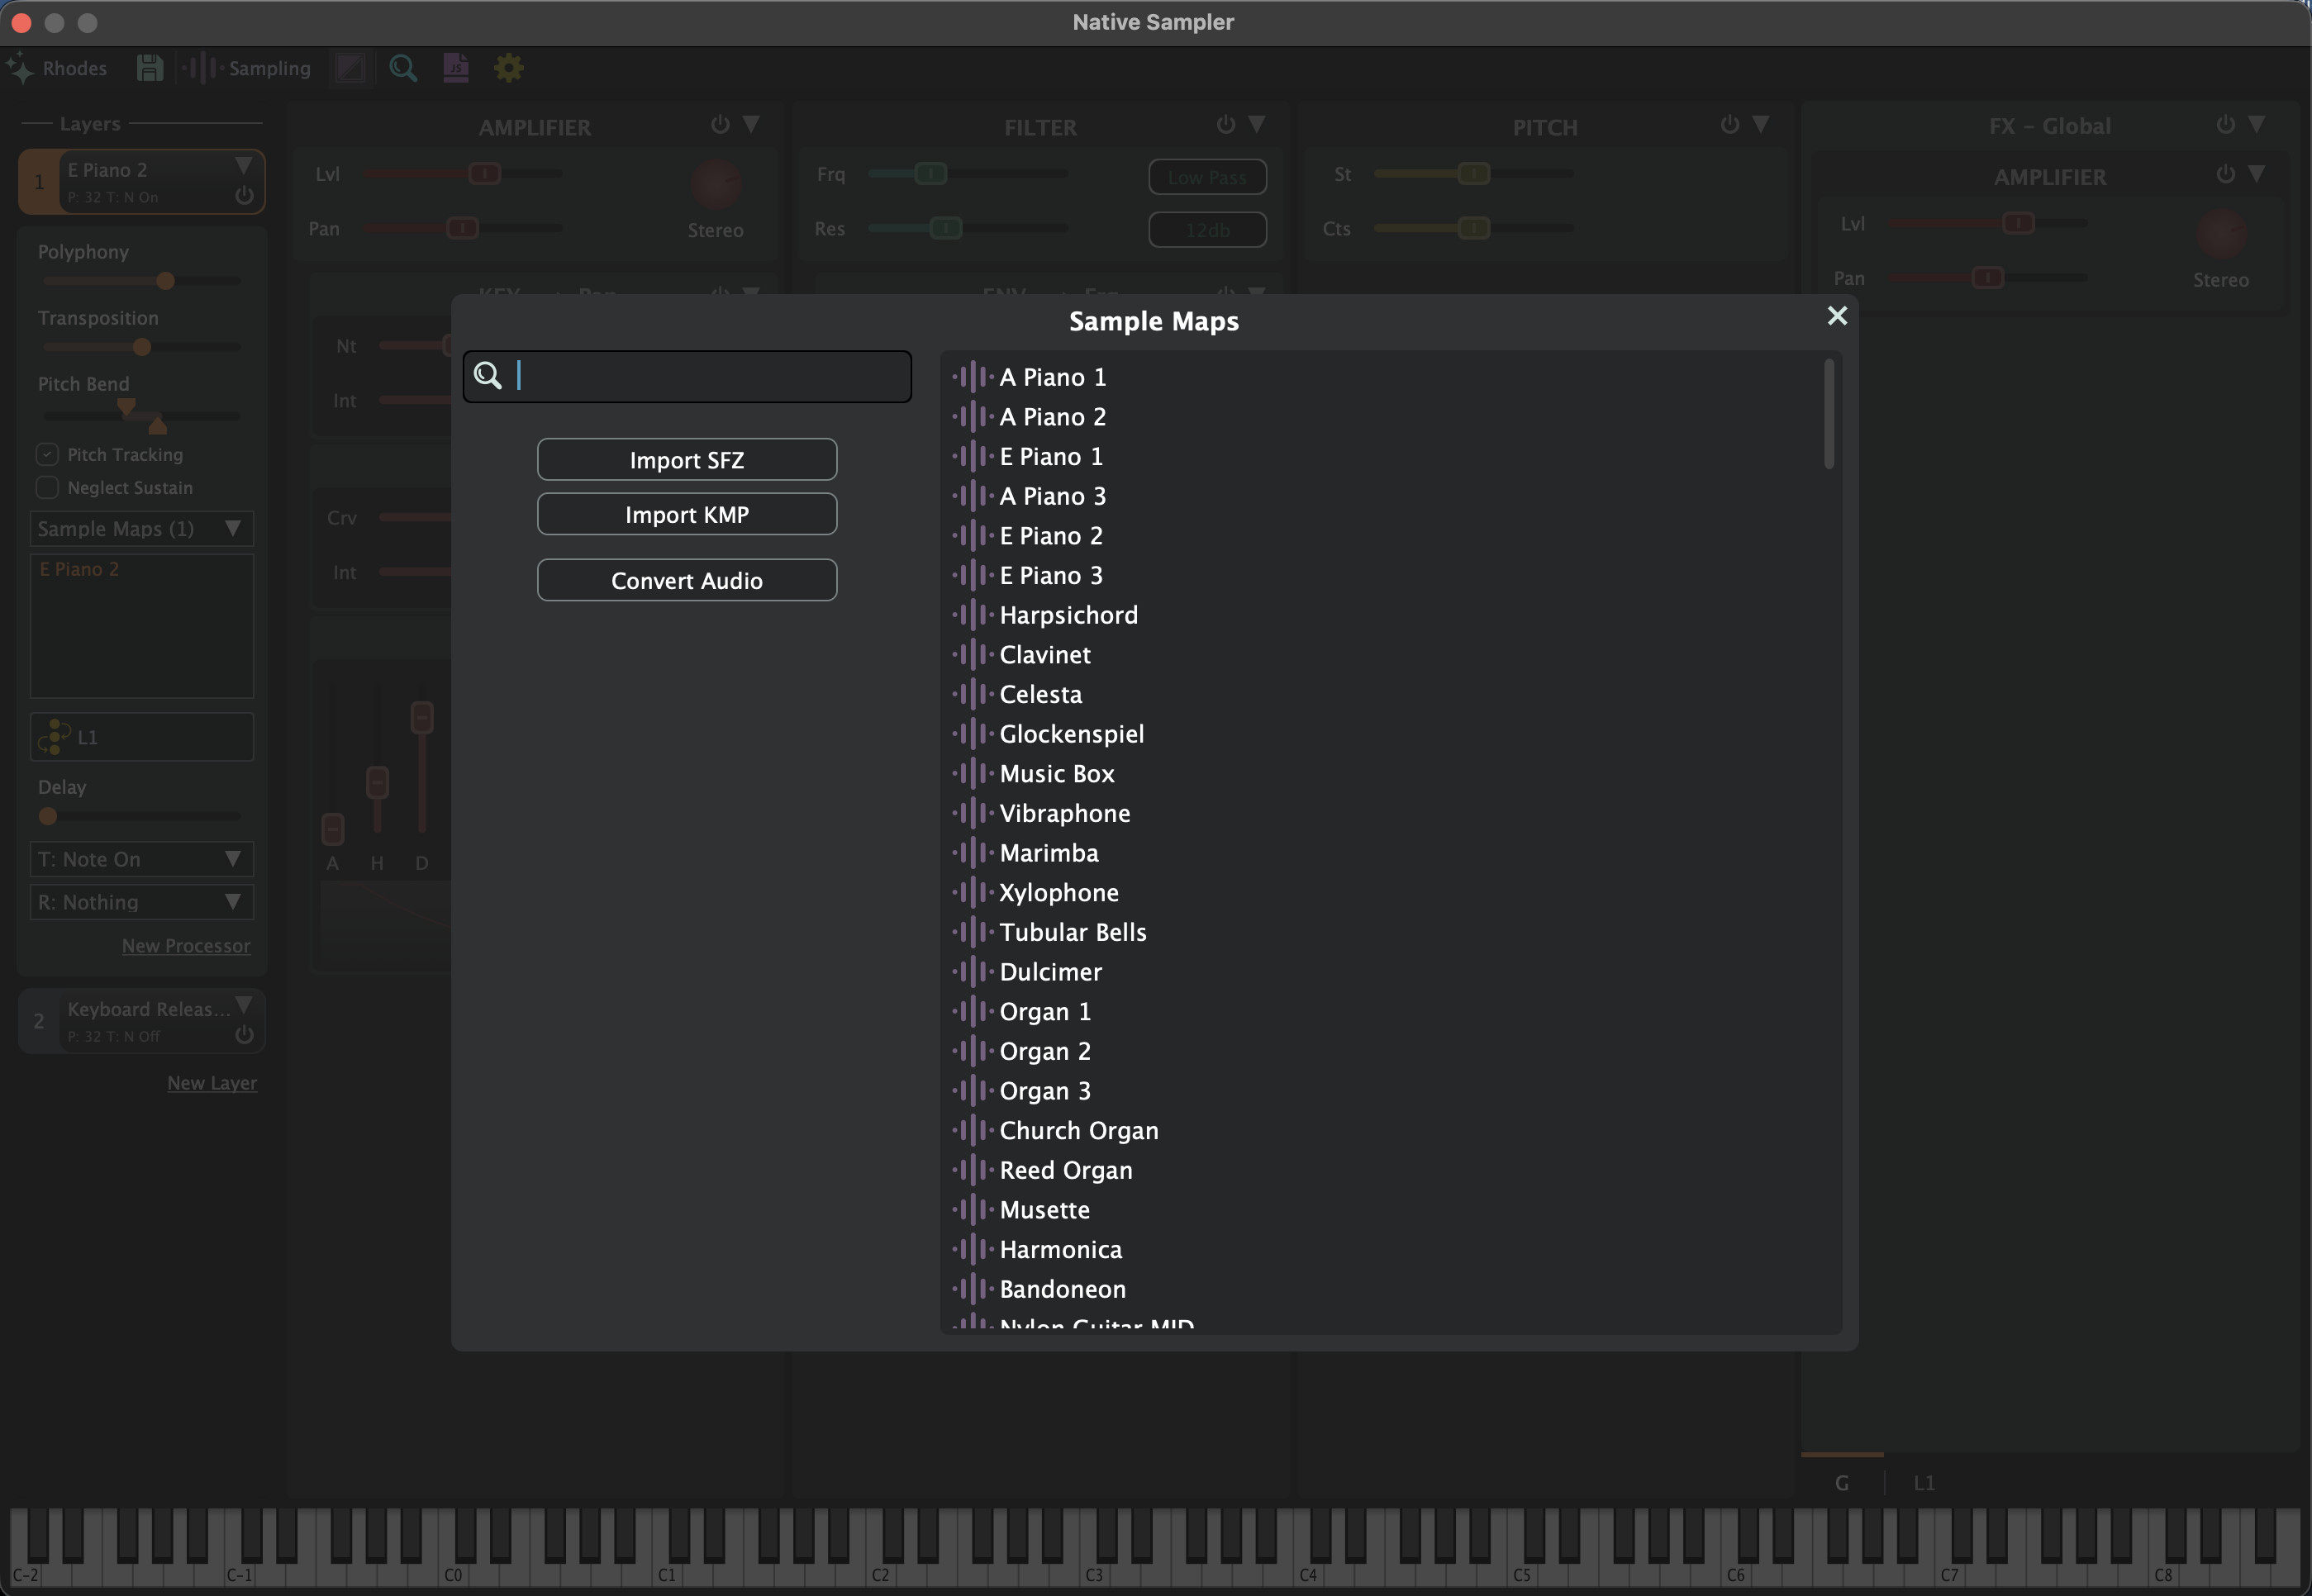2312x1596 pixels.
Task: Enable the Neglect Sustain checkbox
Action: [x=47, y=488]
